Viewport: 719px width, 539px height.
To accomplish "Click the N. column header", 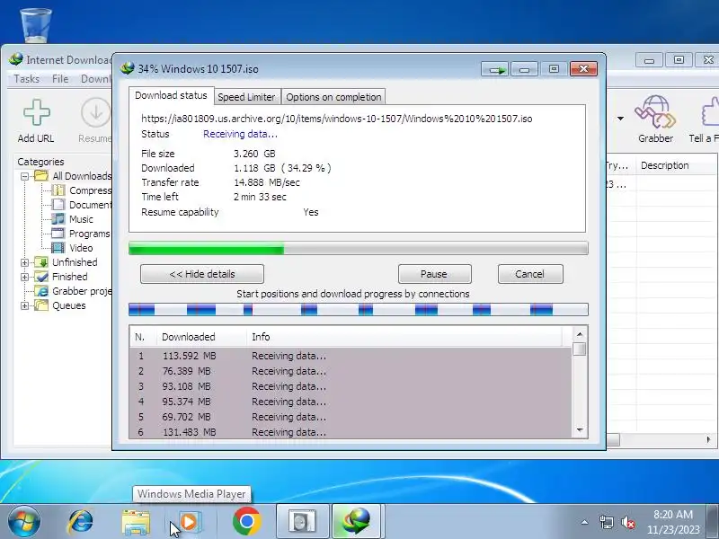I will point(143,337).
